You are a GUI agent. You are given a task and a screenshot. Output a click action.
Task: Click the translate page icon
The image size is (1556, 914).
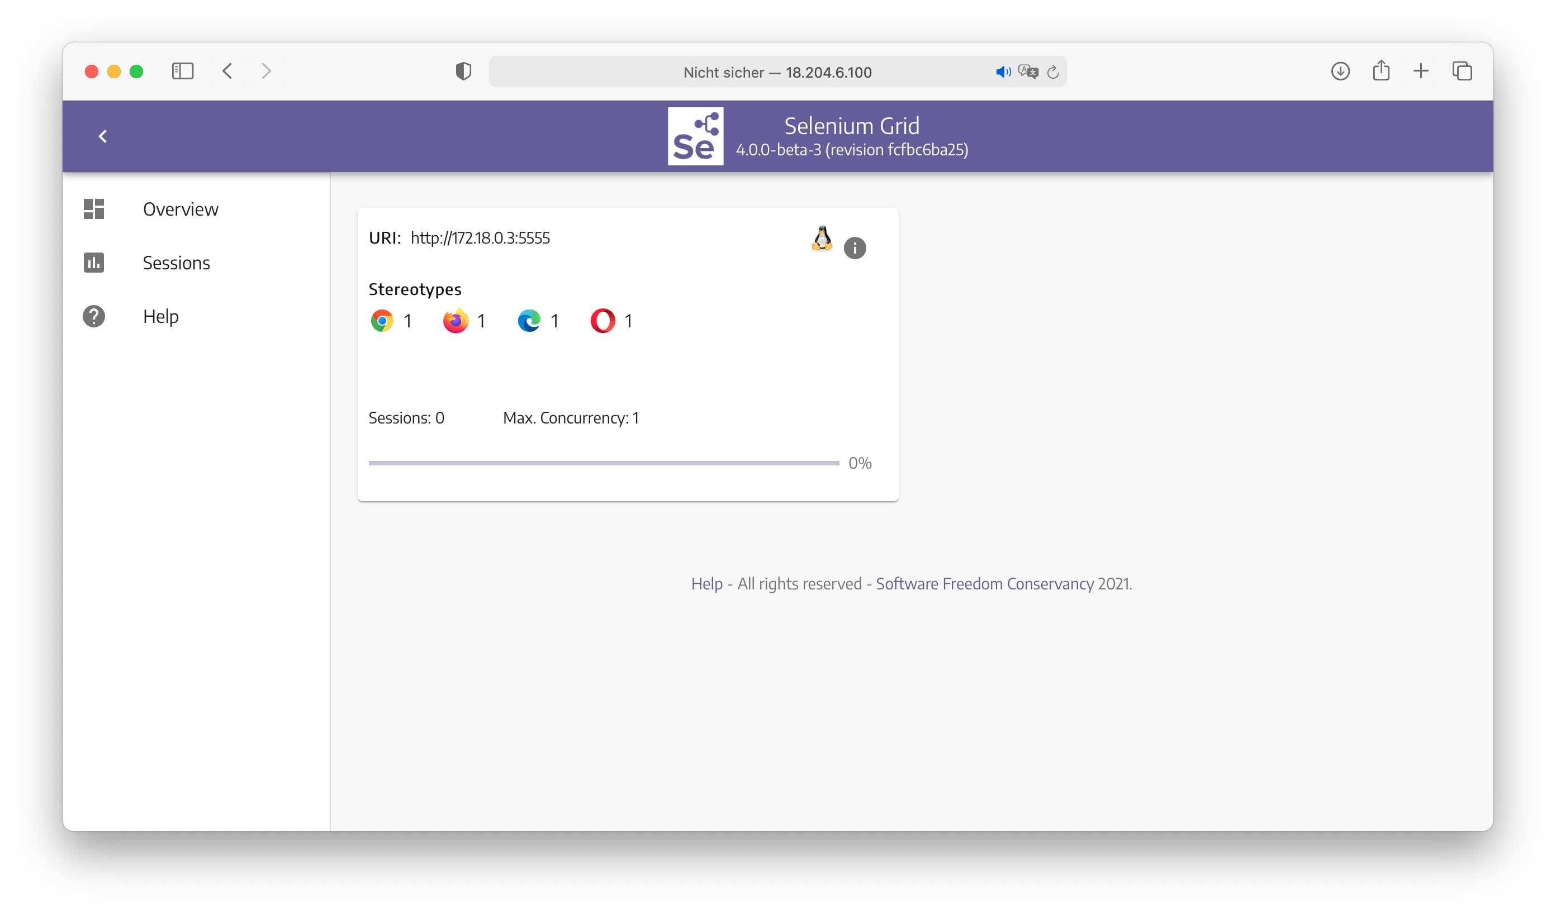(x=1028, y=72)
